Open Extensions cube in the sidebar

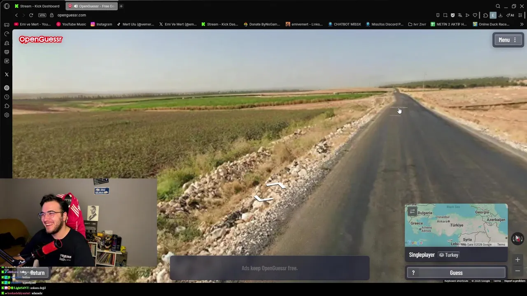tap(7, 106)
